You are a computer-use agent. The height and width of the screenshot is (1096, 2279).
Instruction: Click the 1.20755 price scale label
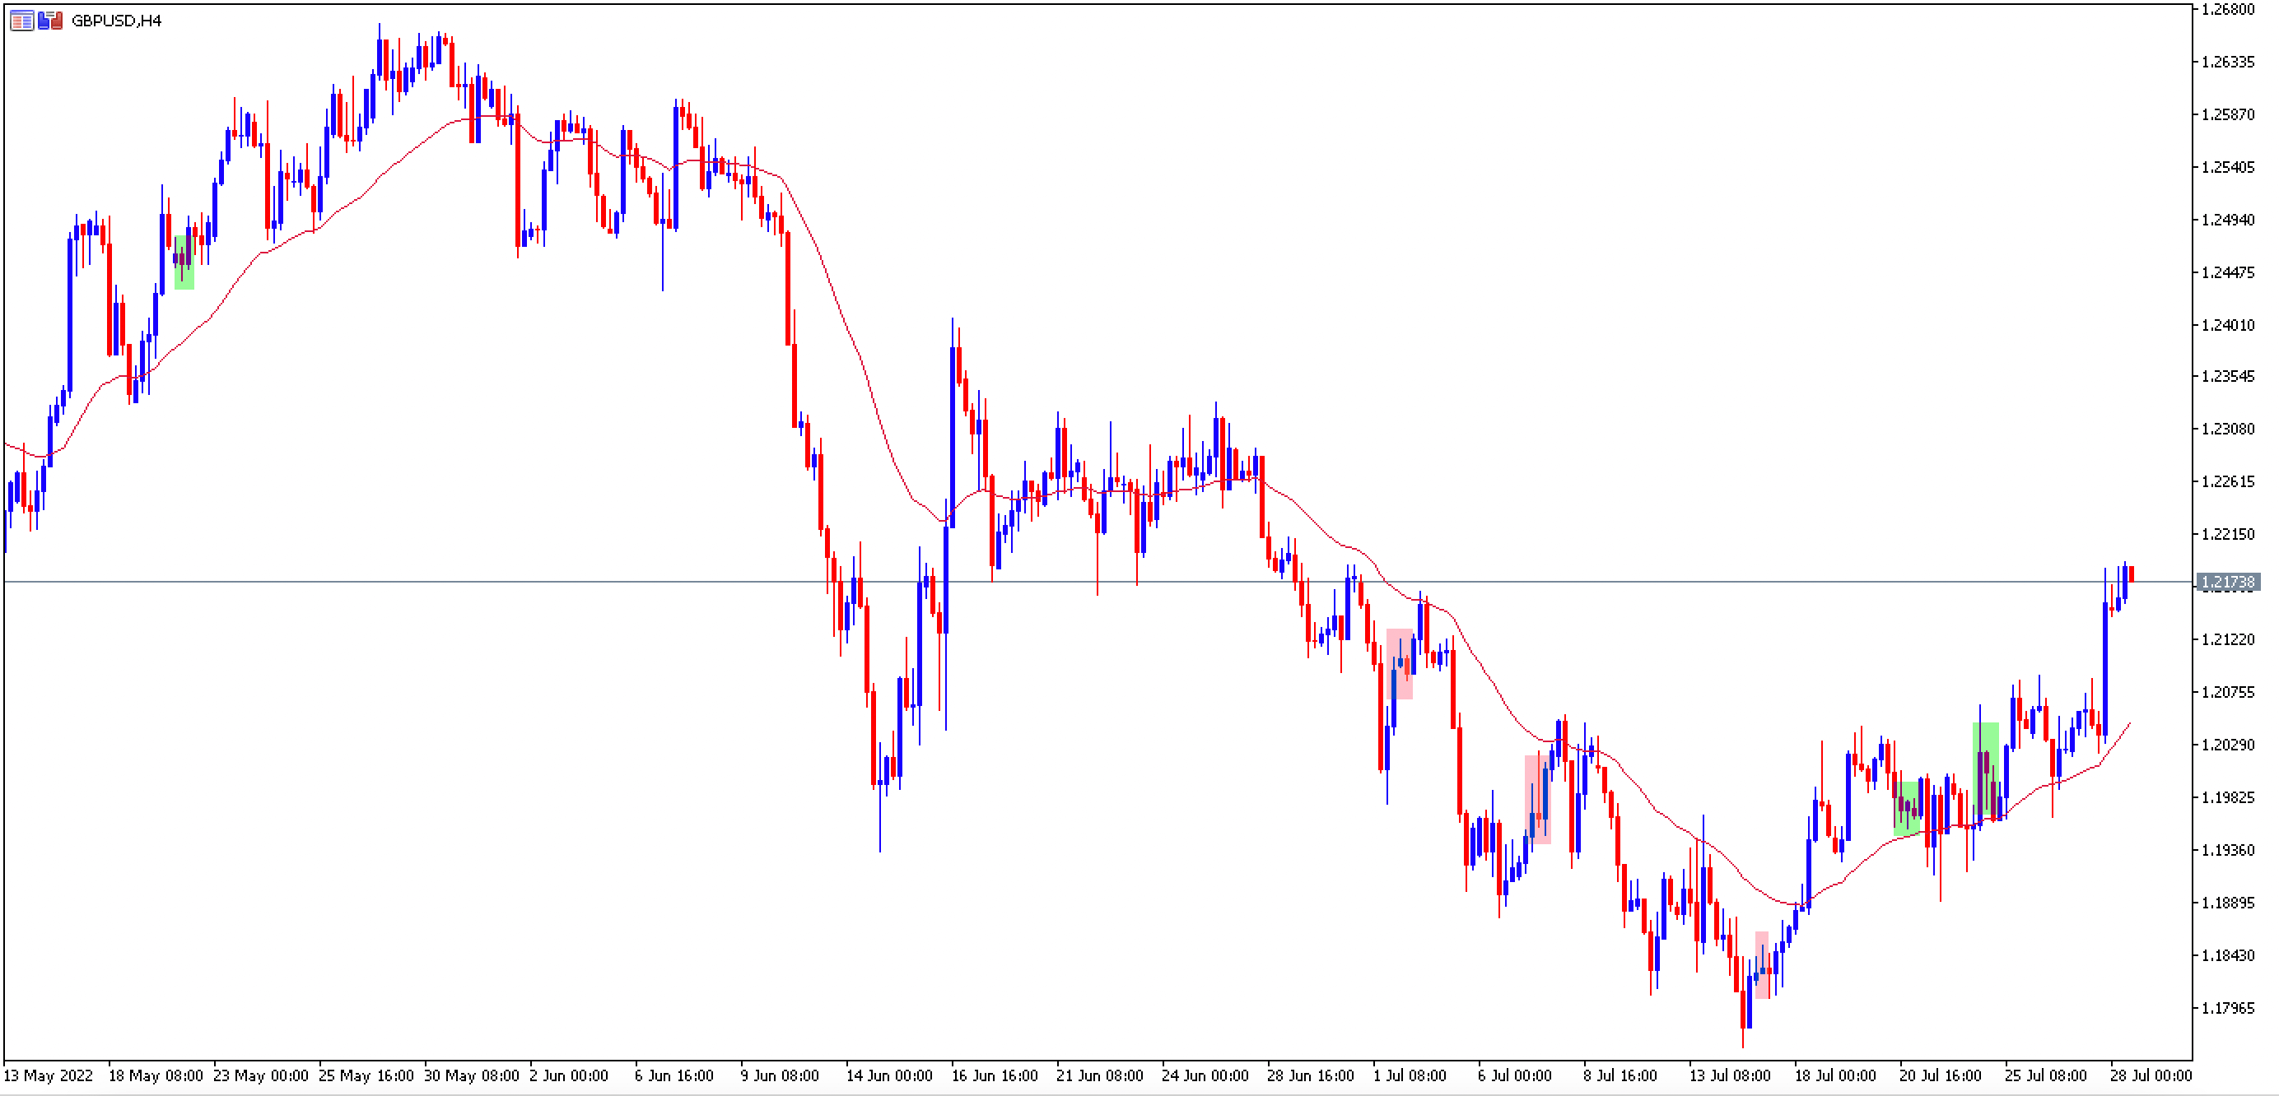pyautogui.click(x=2228, y=692)
